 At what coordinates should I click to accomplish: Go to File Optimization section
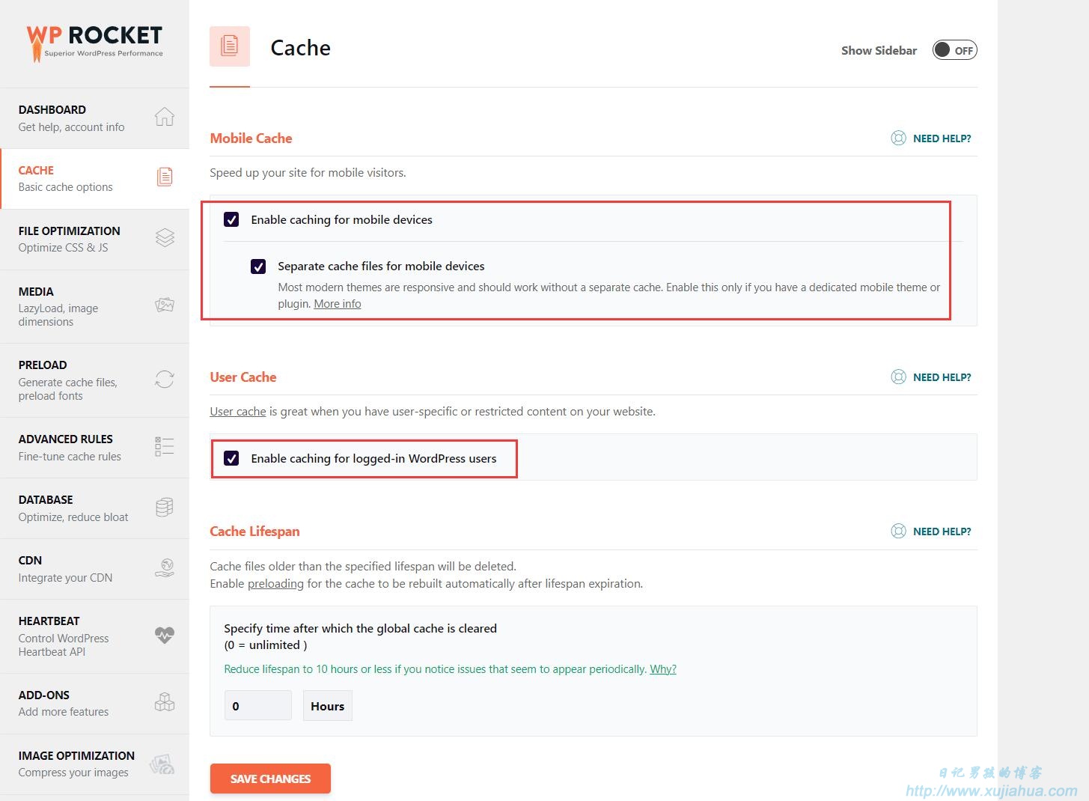(94, 240)
